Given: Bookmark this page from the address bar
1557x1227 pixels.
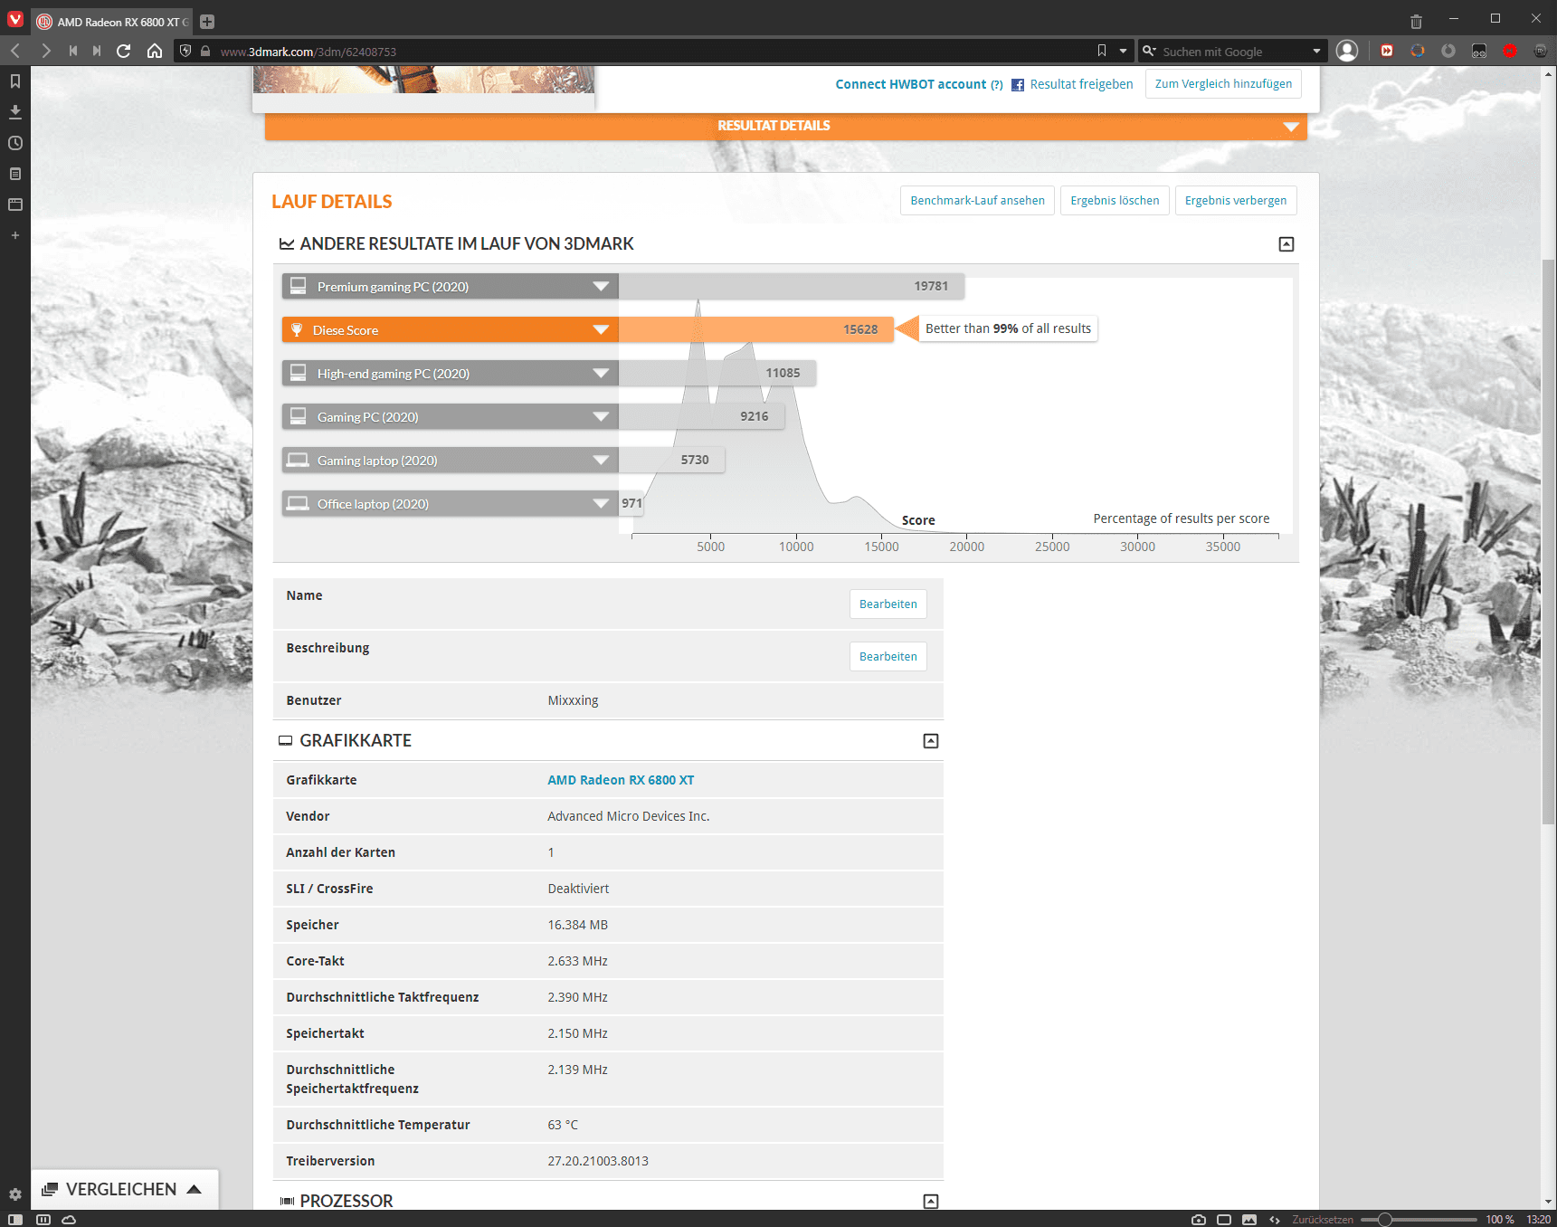Looking at the screenshot, I should point(1102,51).
